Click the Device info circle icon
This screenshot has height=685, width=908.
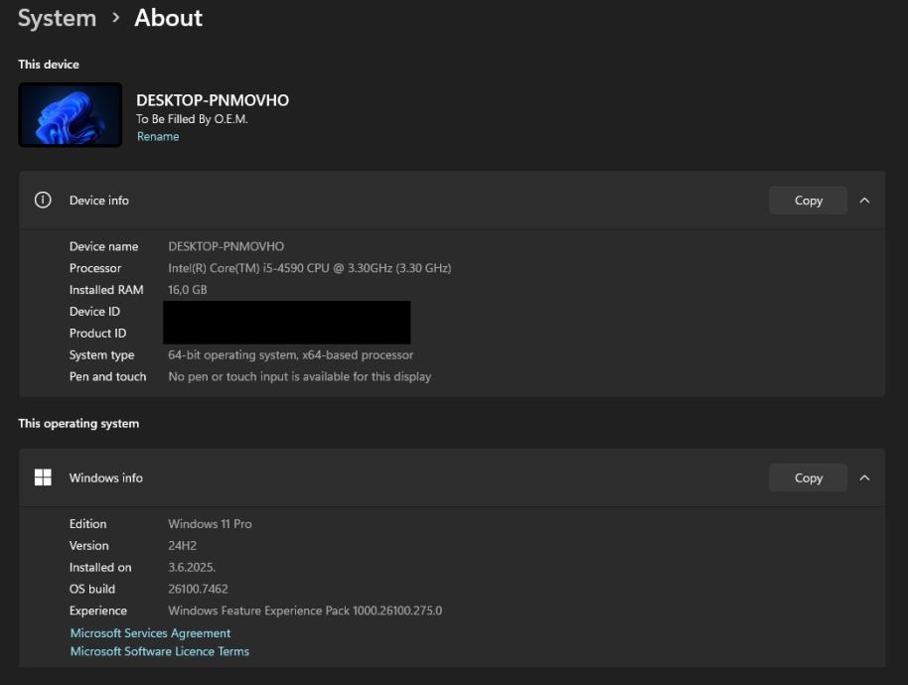click(x=43, y=201)
